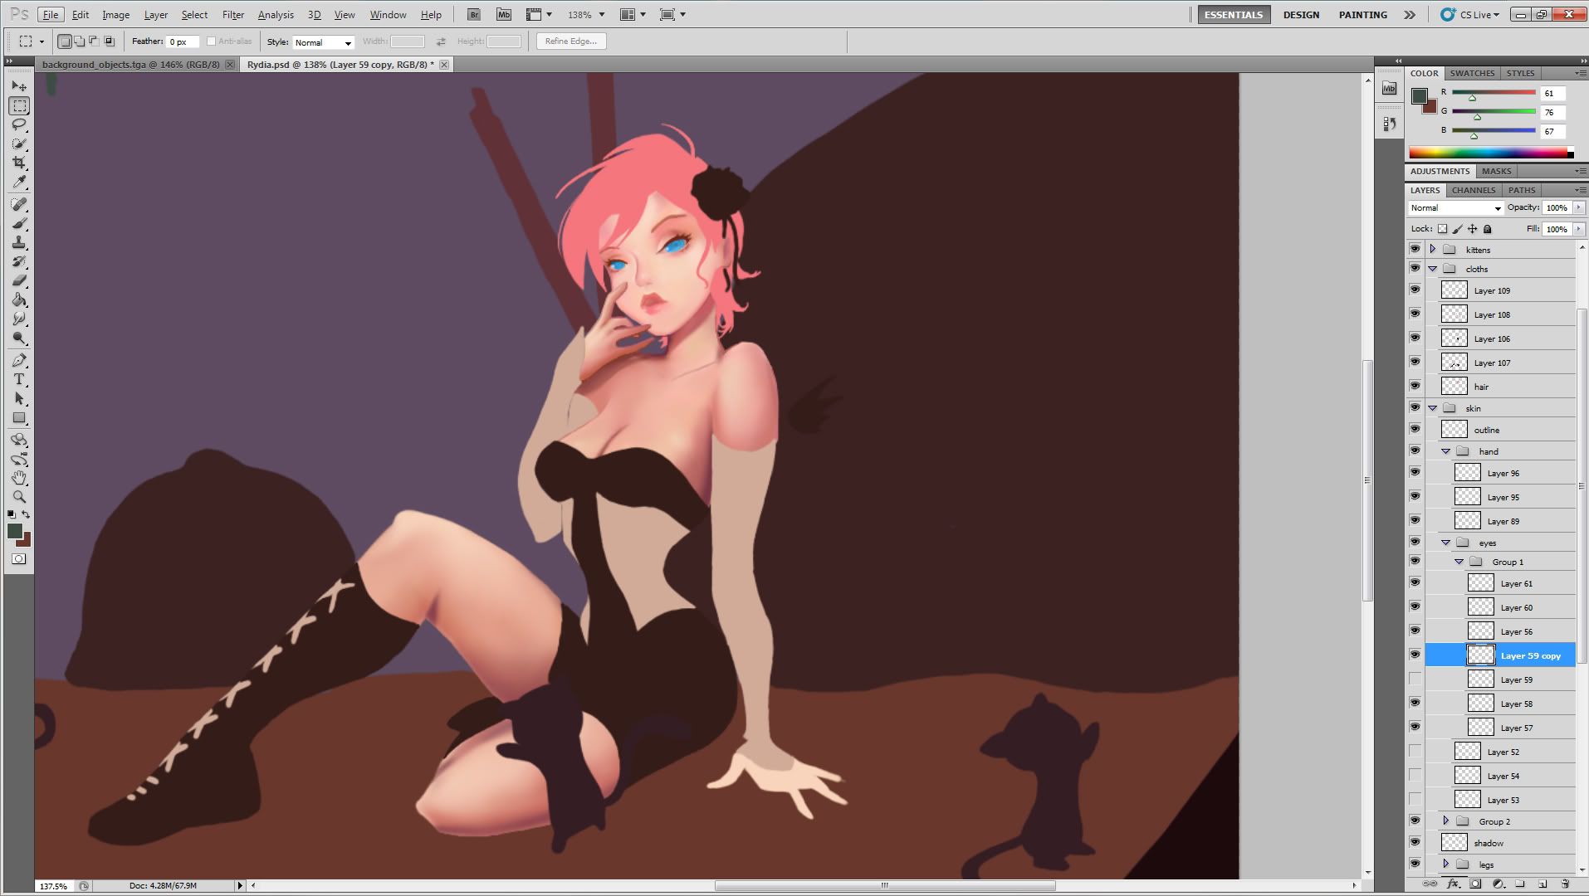This screenshot has height=896, width=1589.
Task: Select the Spot Healing Brush tool
Action: pyautogui.click(x=19, y=204)
